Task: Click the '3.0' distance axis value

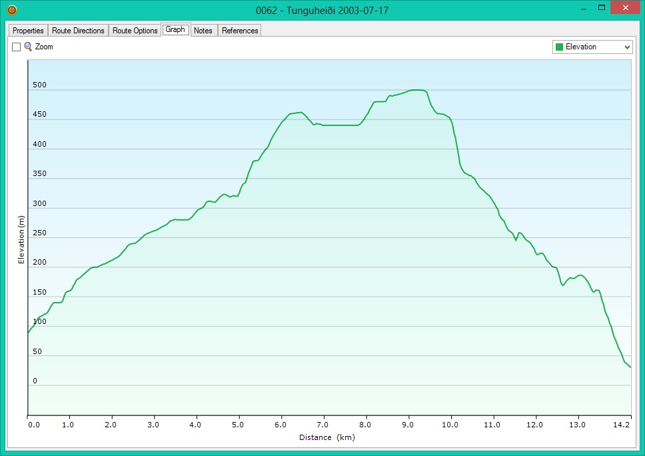Action: 153,425
